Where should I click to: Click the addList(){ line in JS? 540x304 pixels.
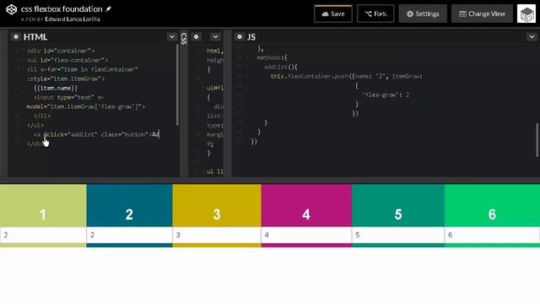pos(281,67)
